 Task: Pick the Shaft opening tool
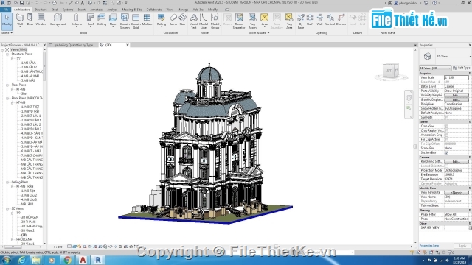[x=310, y=20]
